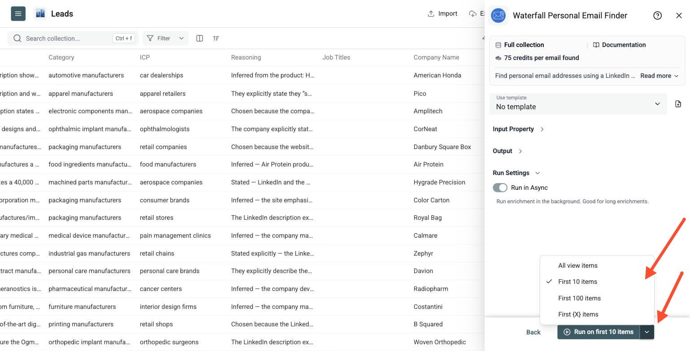
Task: Click the Category column header
Action: pyautogui.click(x=61, y=57)
